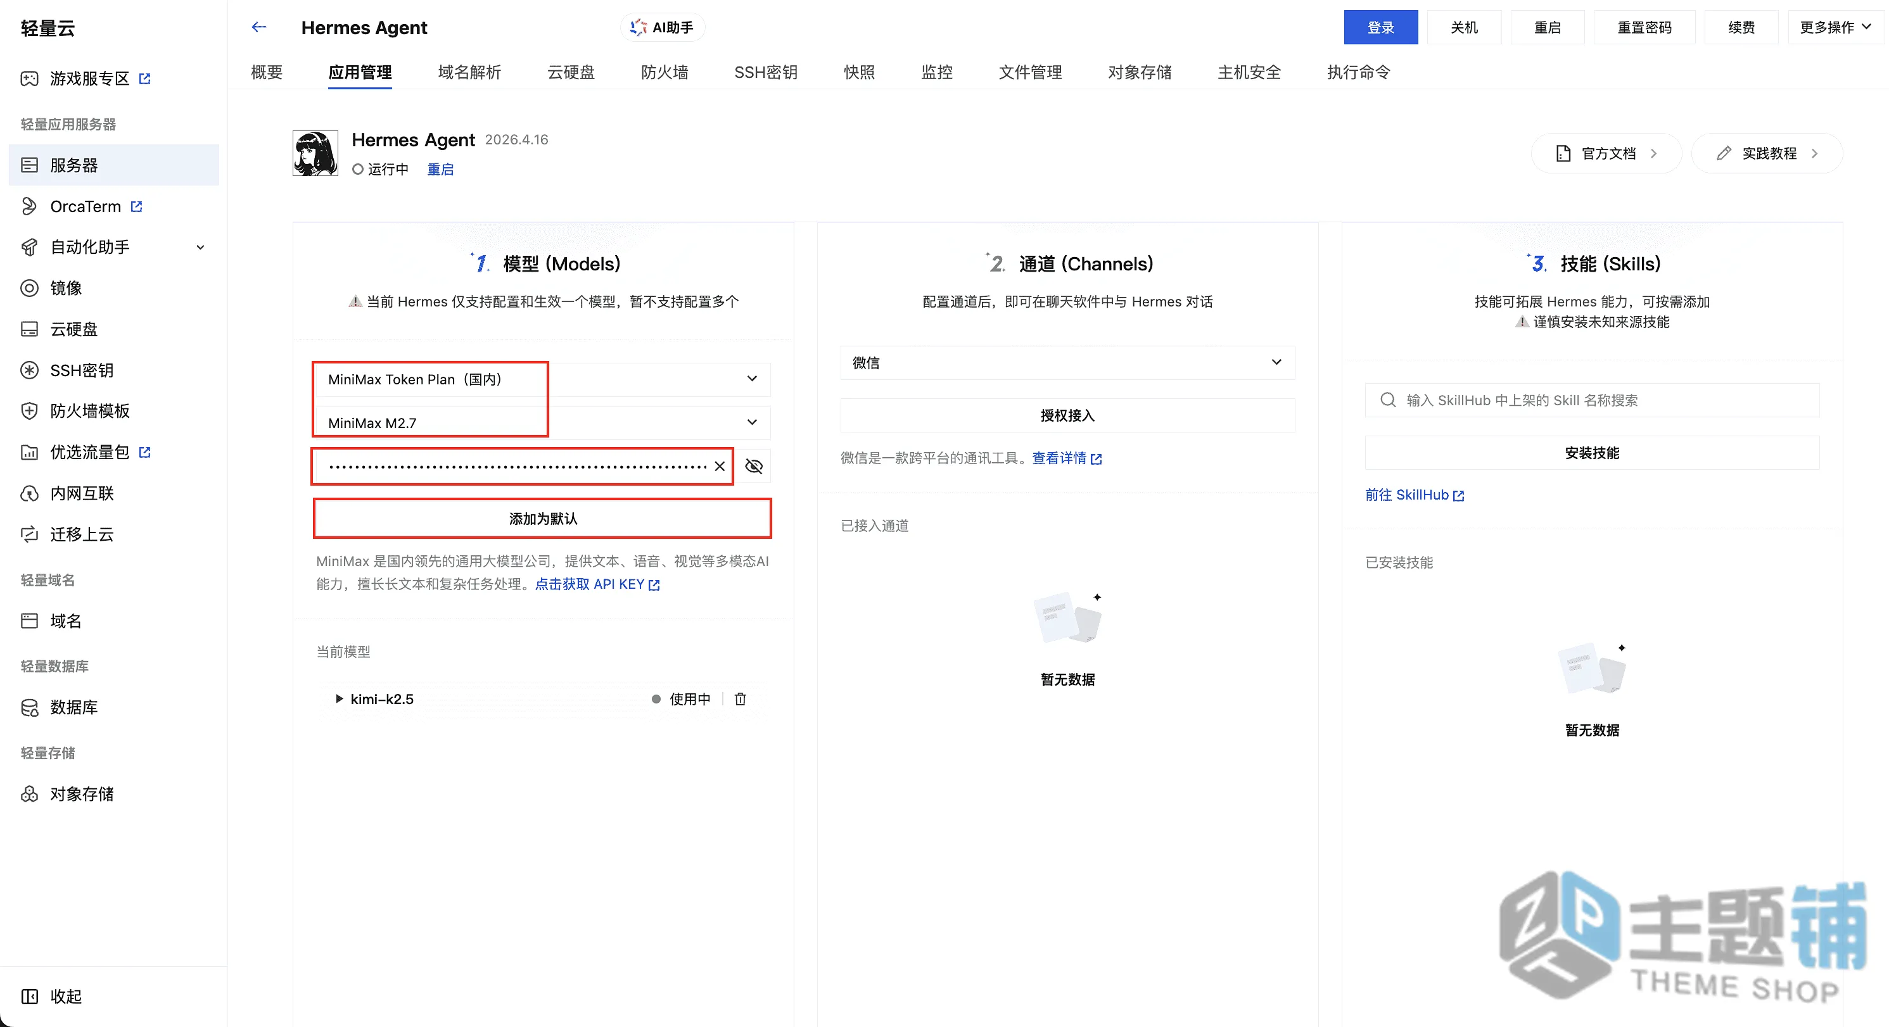
Task: Click the 授权接入 button
Action: [1067, 415]
